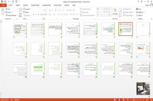The image size is (153, 101).
Task: Open the Font dialog launcher
Action: (57, 19)
